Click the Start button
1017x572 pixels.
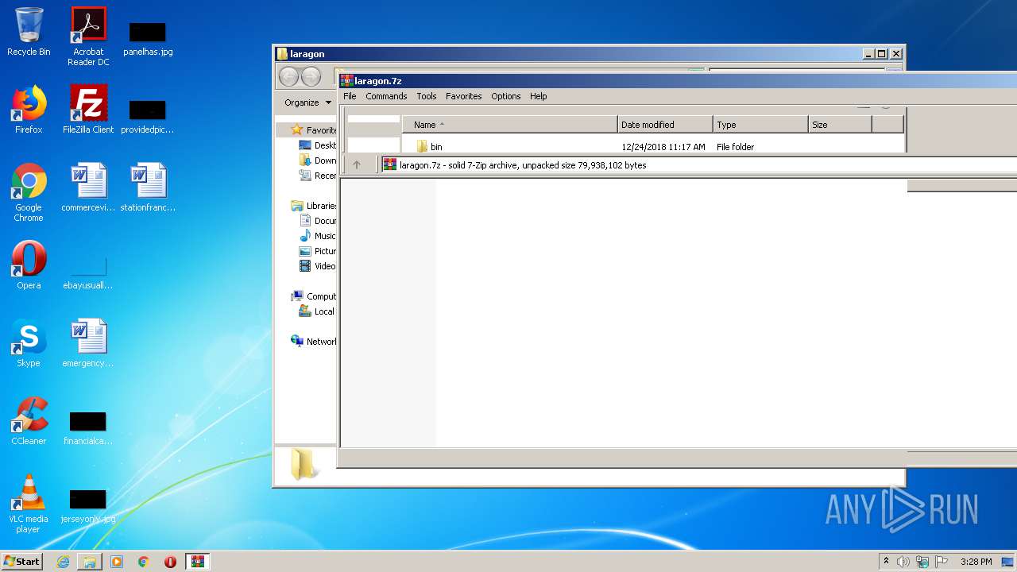click(x=22, y=562)
